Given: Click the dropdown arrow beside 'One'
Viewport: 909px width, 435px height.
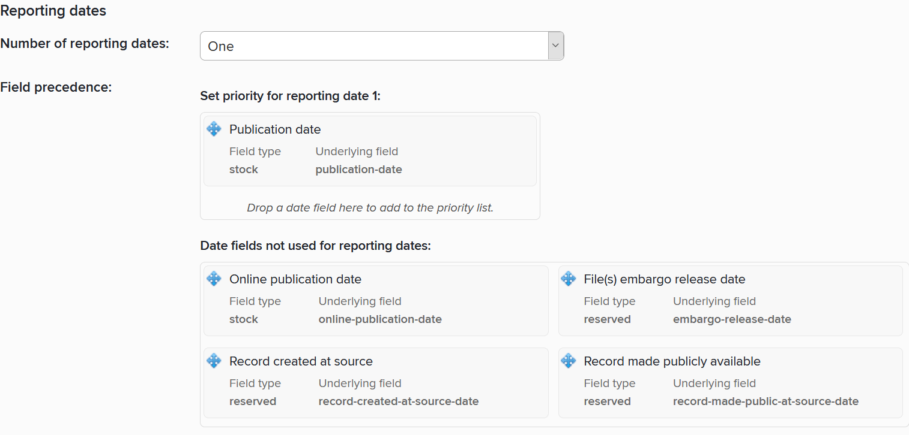Looking at the screenshot, I should [x=556, y=46].
